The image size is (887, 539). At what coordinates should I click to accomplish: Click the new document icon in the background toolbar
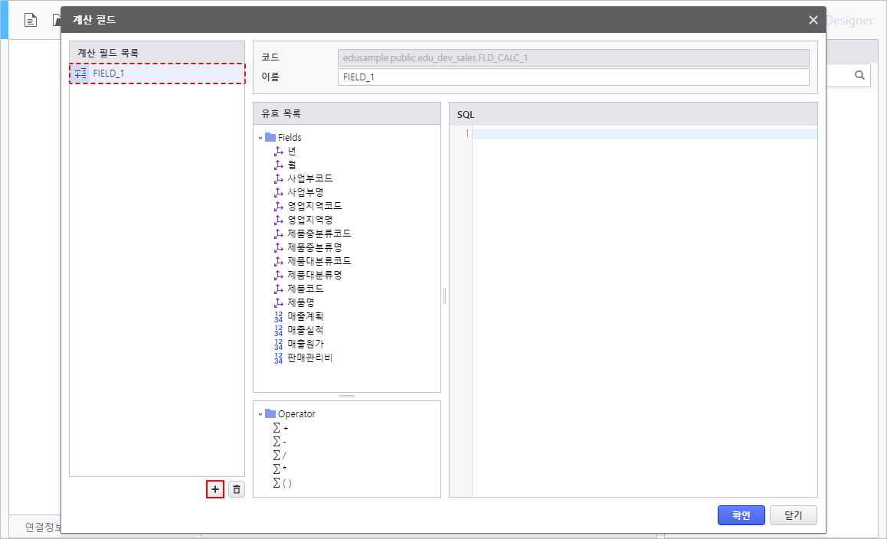(x=31, y=21)
